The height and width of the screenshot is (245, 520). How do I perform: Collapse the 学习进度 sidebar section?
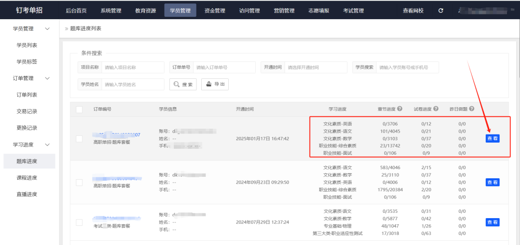[47, 145]
